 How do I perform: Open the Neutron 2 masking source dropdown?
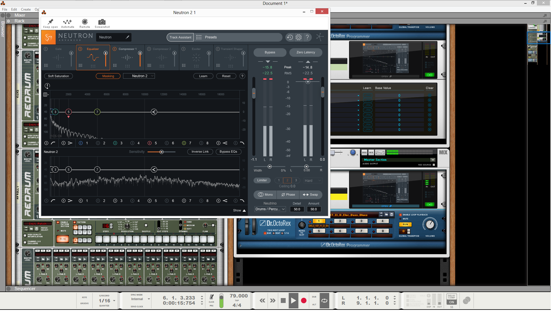pos(139,76)
